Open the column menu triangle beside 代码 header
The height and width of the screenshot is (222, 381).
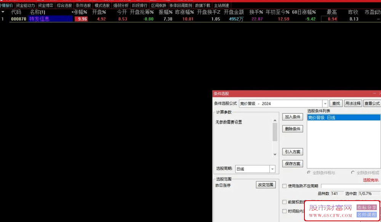point(3,12)
